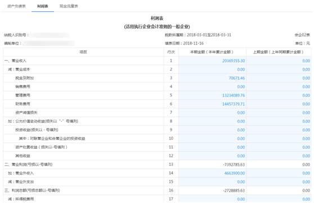Click 财务费用 prior period amount field

[x=279, y=104]
